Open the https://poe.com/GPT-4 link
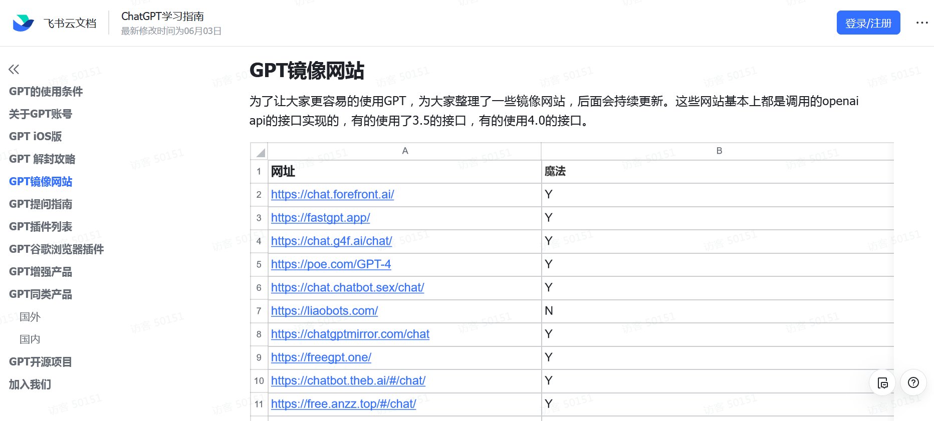Screen dimensions: 934x421 (331, 264)
